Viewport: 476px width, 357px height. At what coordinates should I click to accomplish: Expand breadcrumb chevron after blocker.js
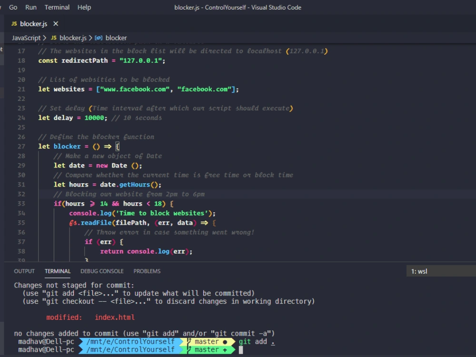click(x=90, y=38)
